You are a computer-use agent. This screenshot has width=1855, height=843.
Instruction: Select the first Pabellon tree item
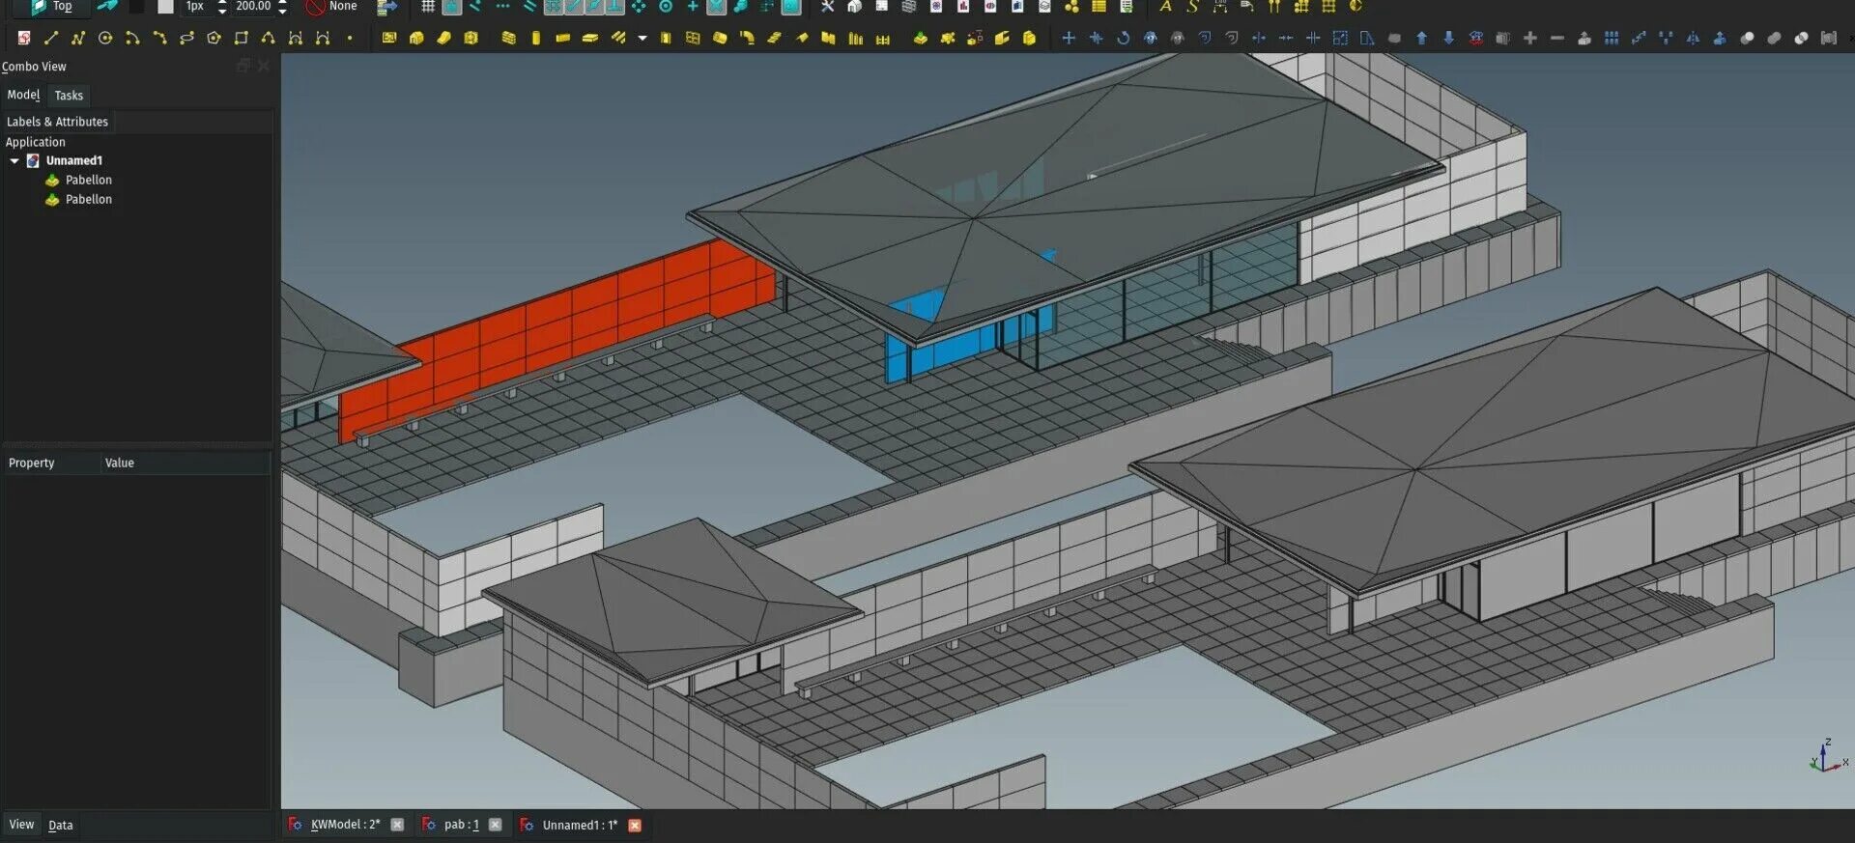point(79,181)
